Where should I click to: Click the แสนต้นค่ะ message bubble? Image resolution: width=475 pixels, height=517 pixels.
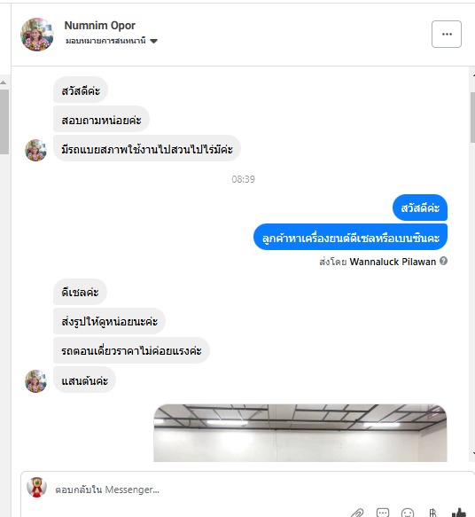[84, 380]
